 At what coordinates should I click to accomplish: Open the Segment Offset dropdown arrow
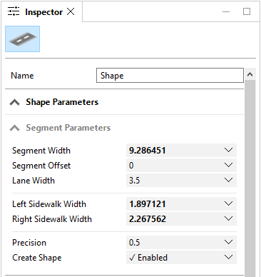point(228,165)
